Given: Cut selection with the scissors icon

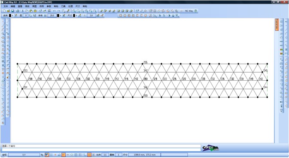Looking at the screenshot, I should click(x=23, y=11).
